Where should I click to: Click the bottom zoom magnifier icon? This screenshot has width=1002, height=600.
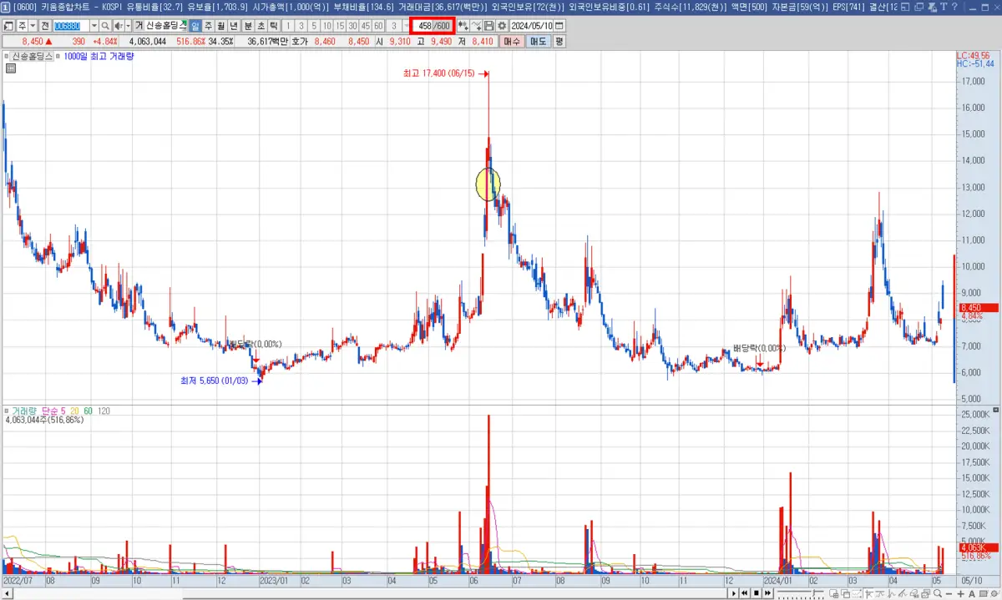point(938,593)
